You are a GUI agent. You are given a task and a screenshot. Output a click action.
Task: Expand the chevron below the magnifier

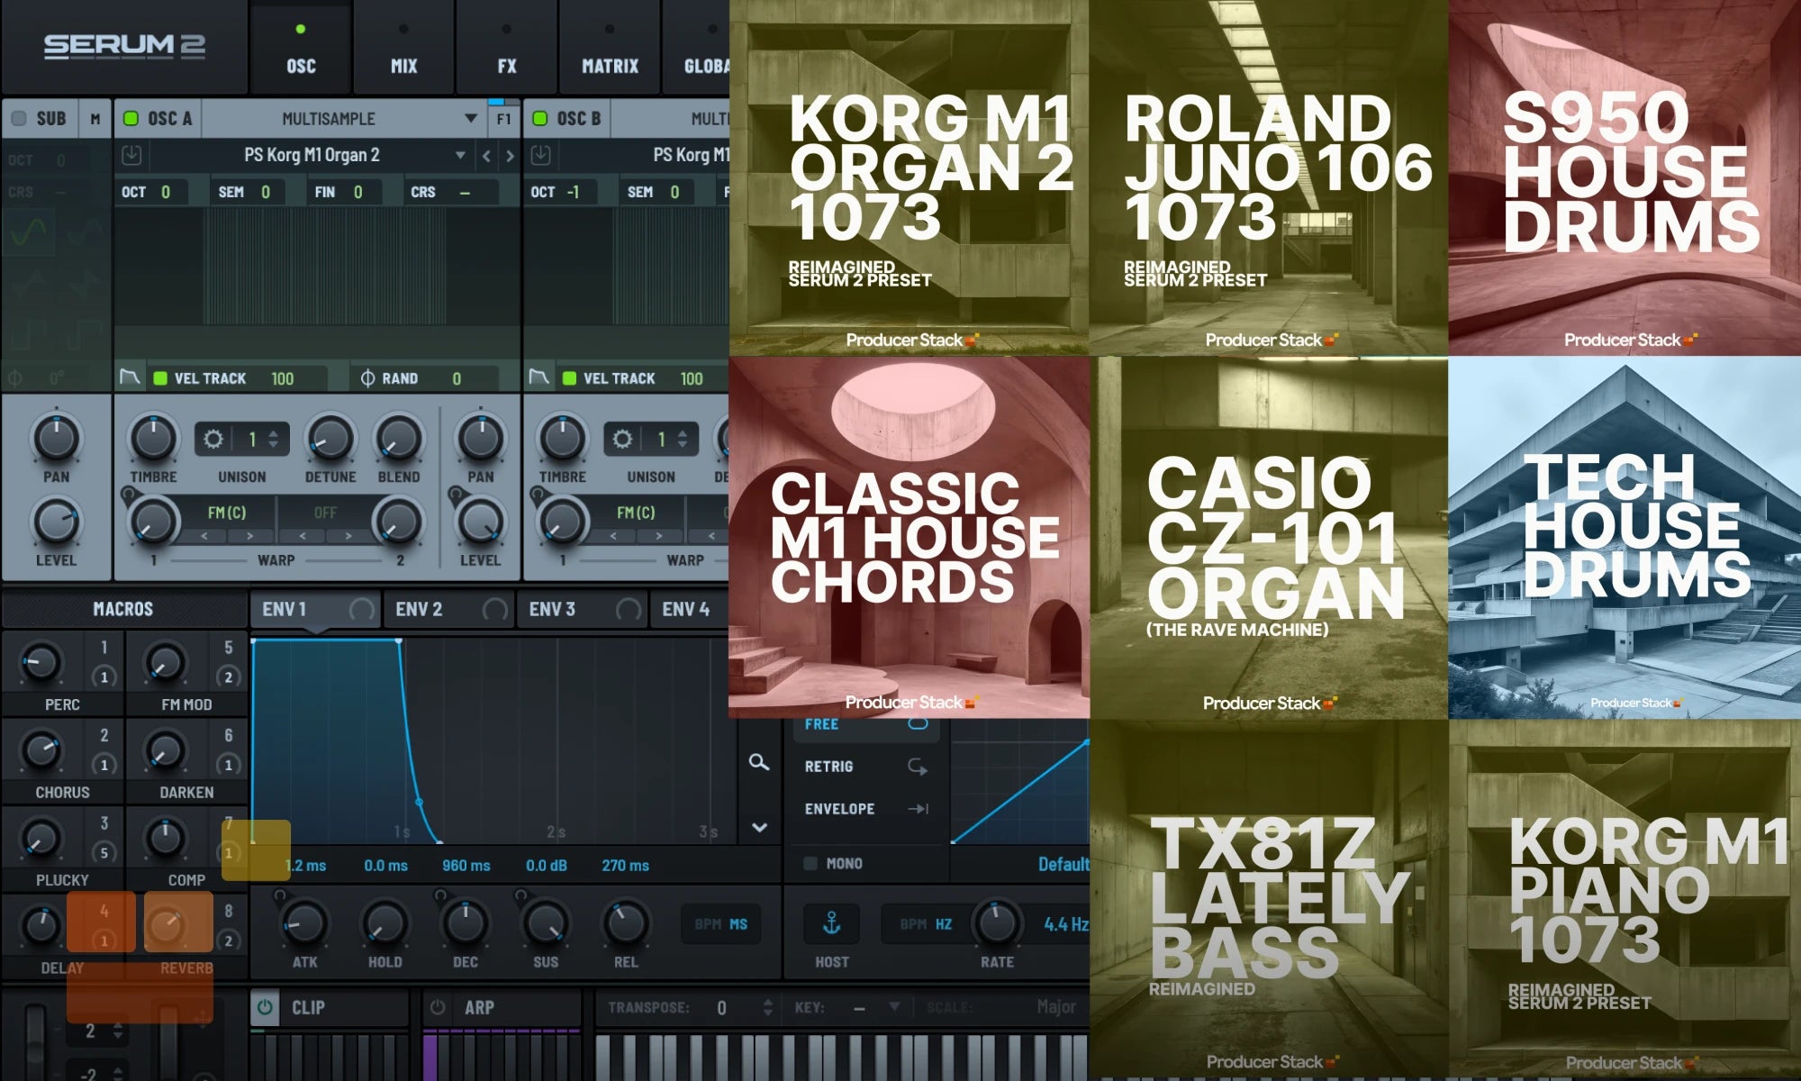point(759,827)
